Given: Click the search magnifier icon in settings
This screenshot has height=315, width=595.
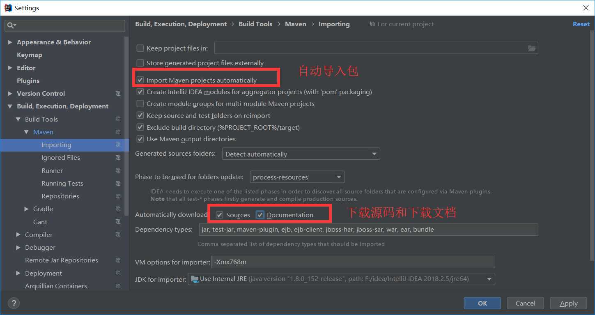Looking at the screenshot, I should pos(11,25).
